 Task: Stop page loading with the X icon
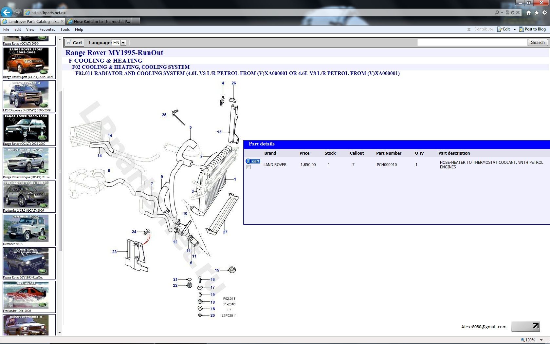(518, 12)
